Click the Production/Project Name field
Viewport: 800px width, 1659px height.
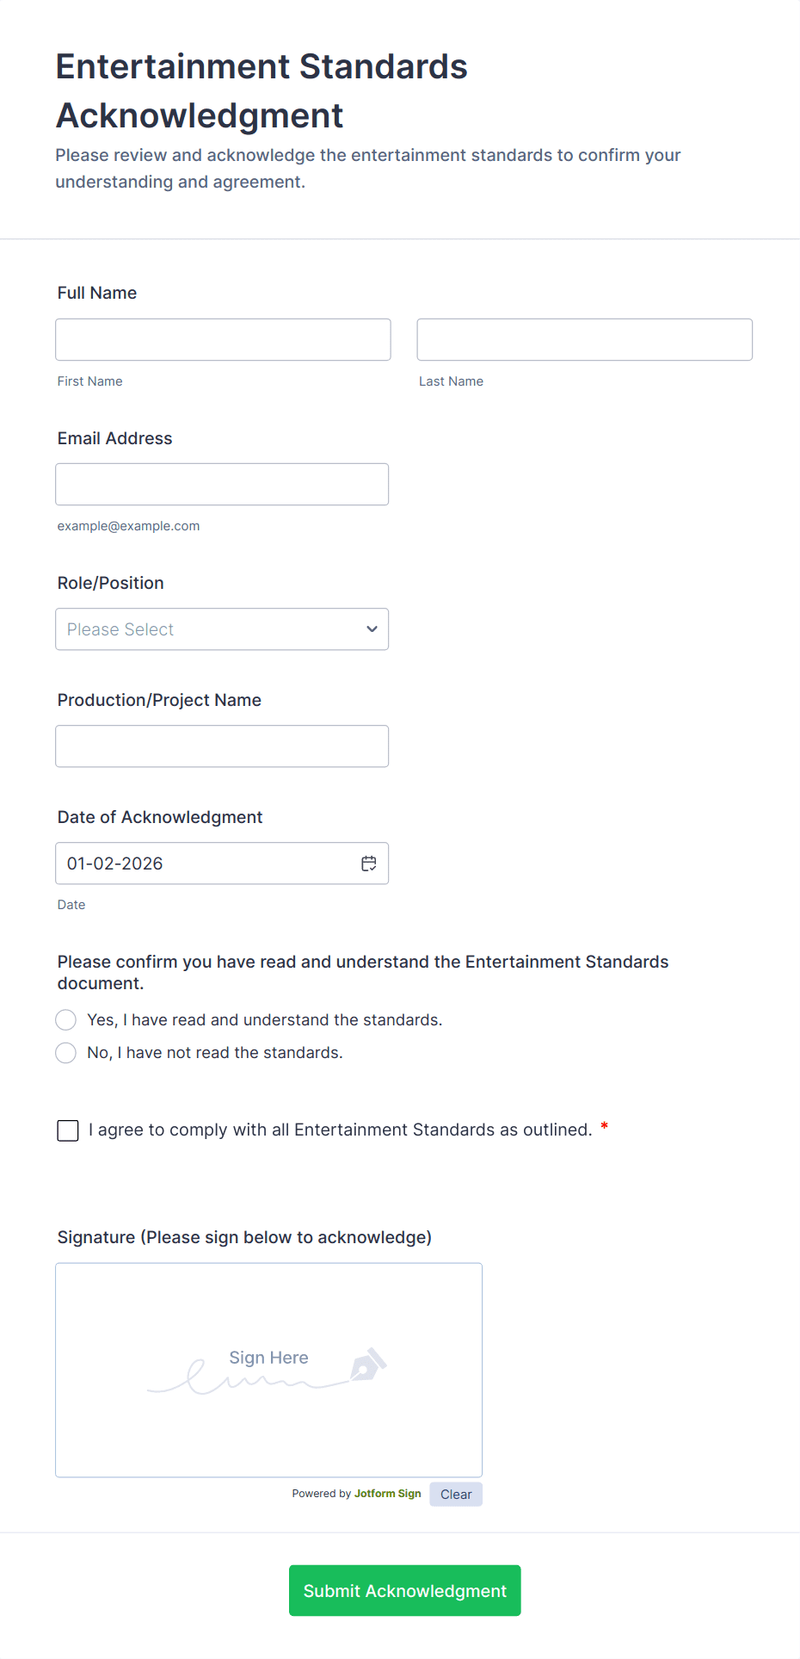click(222, 746)
